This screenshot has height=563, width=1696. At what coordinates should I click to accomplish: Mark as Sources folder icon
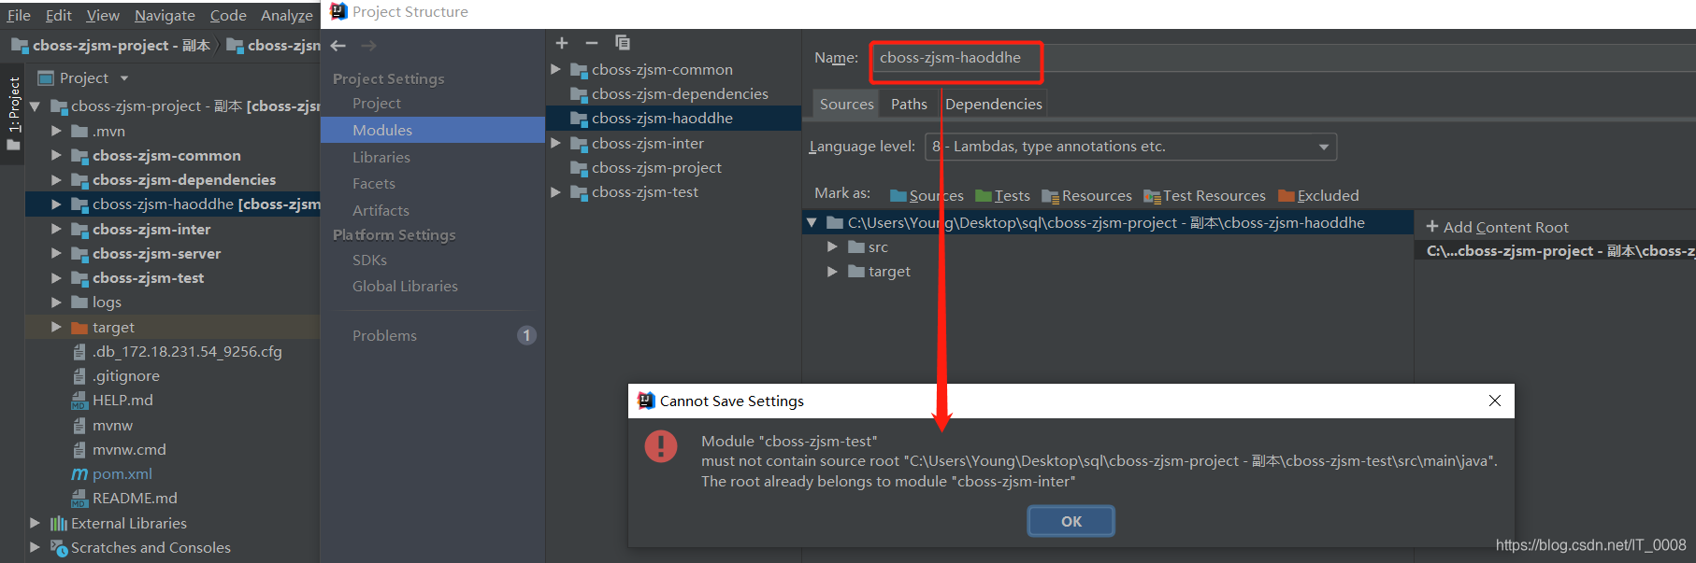pos(898,196)
